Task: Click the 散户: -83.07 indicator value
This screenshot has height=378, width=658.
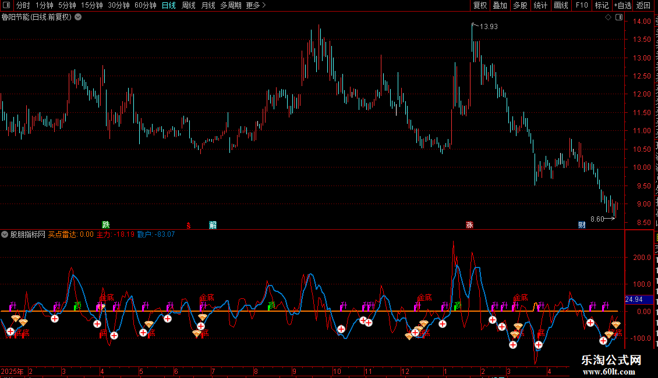Action: tap(156, 235)
